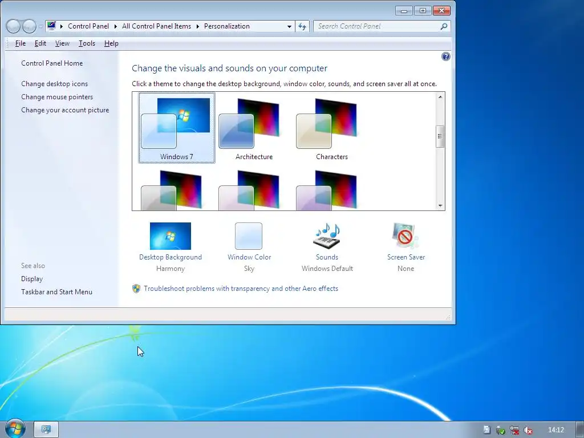Click the refresh button beside address bar
584x438 pixels.
(x=302, y=26)
